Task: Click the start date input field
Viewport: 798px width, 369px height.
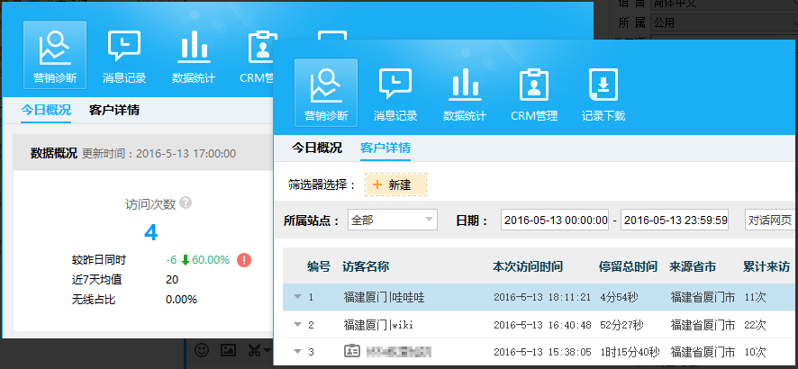Action: coord(556,220)
